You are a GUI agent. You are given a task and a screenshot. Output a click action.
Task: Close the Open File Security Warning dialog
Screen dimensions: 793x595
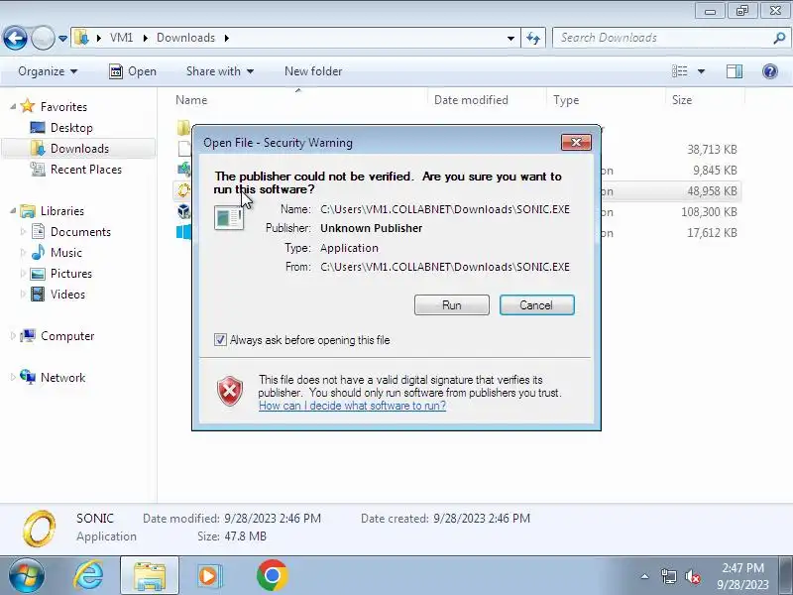(x=576, y=142)
